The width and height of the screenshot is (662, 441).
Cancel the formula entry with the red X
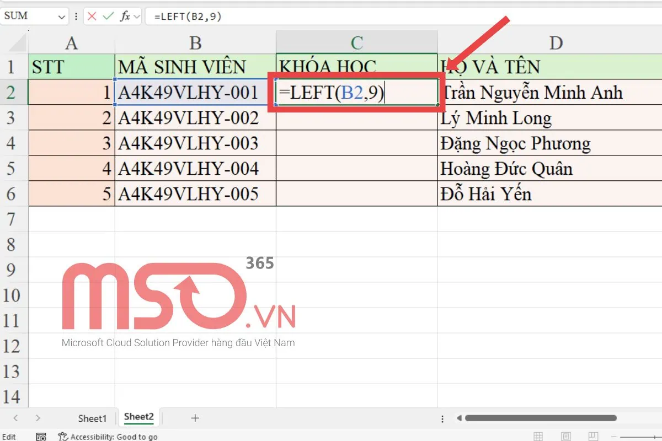click(x=92, y=16)
